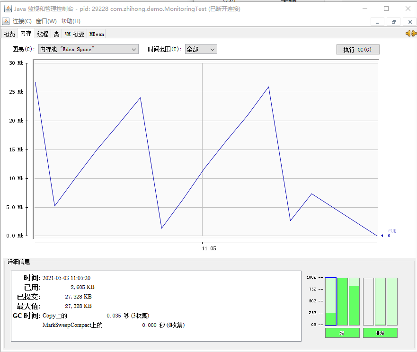Click the MarkSweepCompact GC time text
Viewport: 417px width, 352px height.
tap(163, 325)
